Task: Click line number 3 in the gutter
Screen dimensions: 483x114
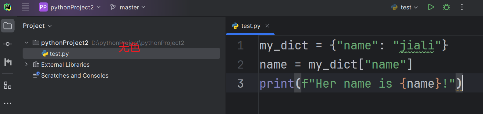Action: [x=240, y=83]
